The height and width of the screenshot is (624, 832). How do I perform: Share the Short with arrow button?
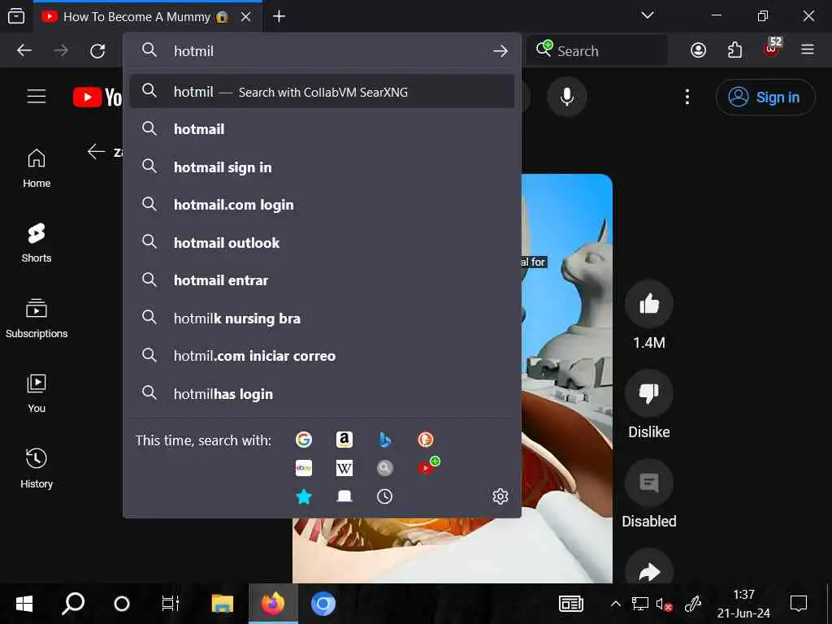tap(649, 570)
